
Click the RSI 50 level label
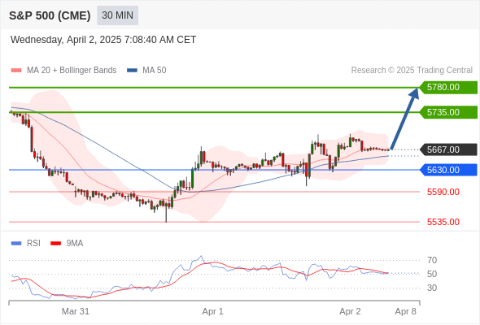tap(432, 274)
